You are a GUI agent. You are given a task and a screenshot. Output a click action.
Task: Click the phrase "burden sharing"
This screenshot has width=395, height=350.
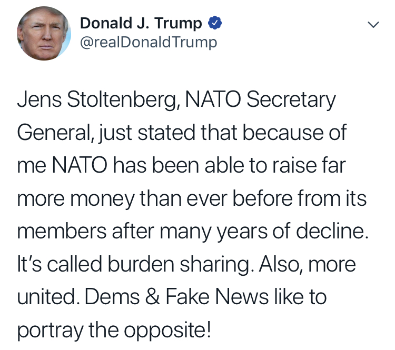[201, 265]
